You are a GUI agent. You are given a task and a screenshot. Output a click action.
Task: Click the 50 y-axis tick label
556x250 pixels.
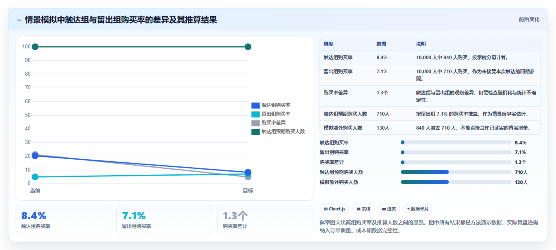[x=28, y=115]
